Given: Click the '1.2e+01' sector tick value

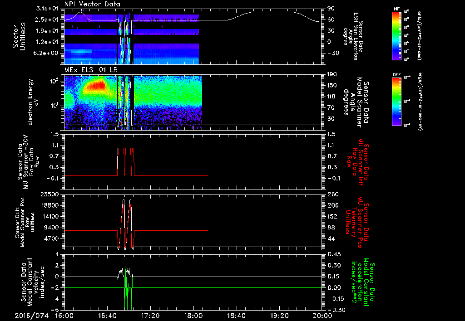Looking at the screenshot, I should pyautogui.click(x=47, y=42).
